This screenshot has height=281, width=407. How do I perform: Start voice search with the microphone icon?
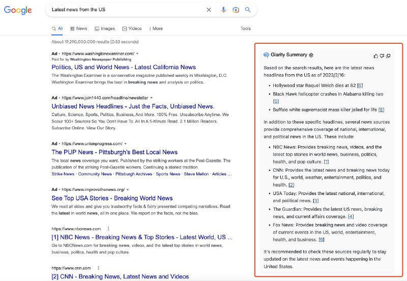click(x=223, y=10)
